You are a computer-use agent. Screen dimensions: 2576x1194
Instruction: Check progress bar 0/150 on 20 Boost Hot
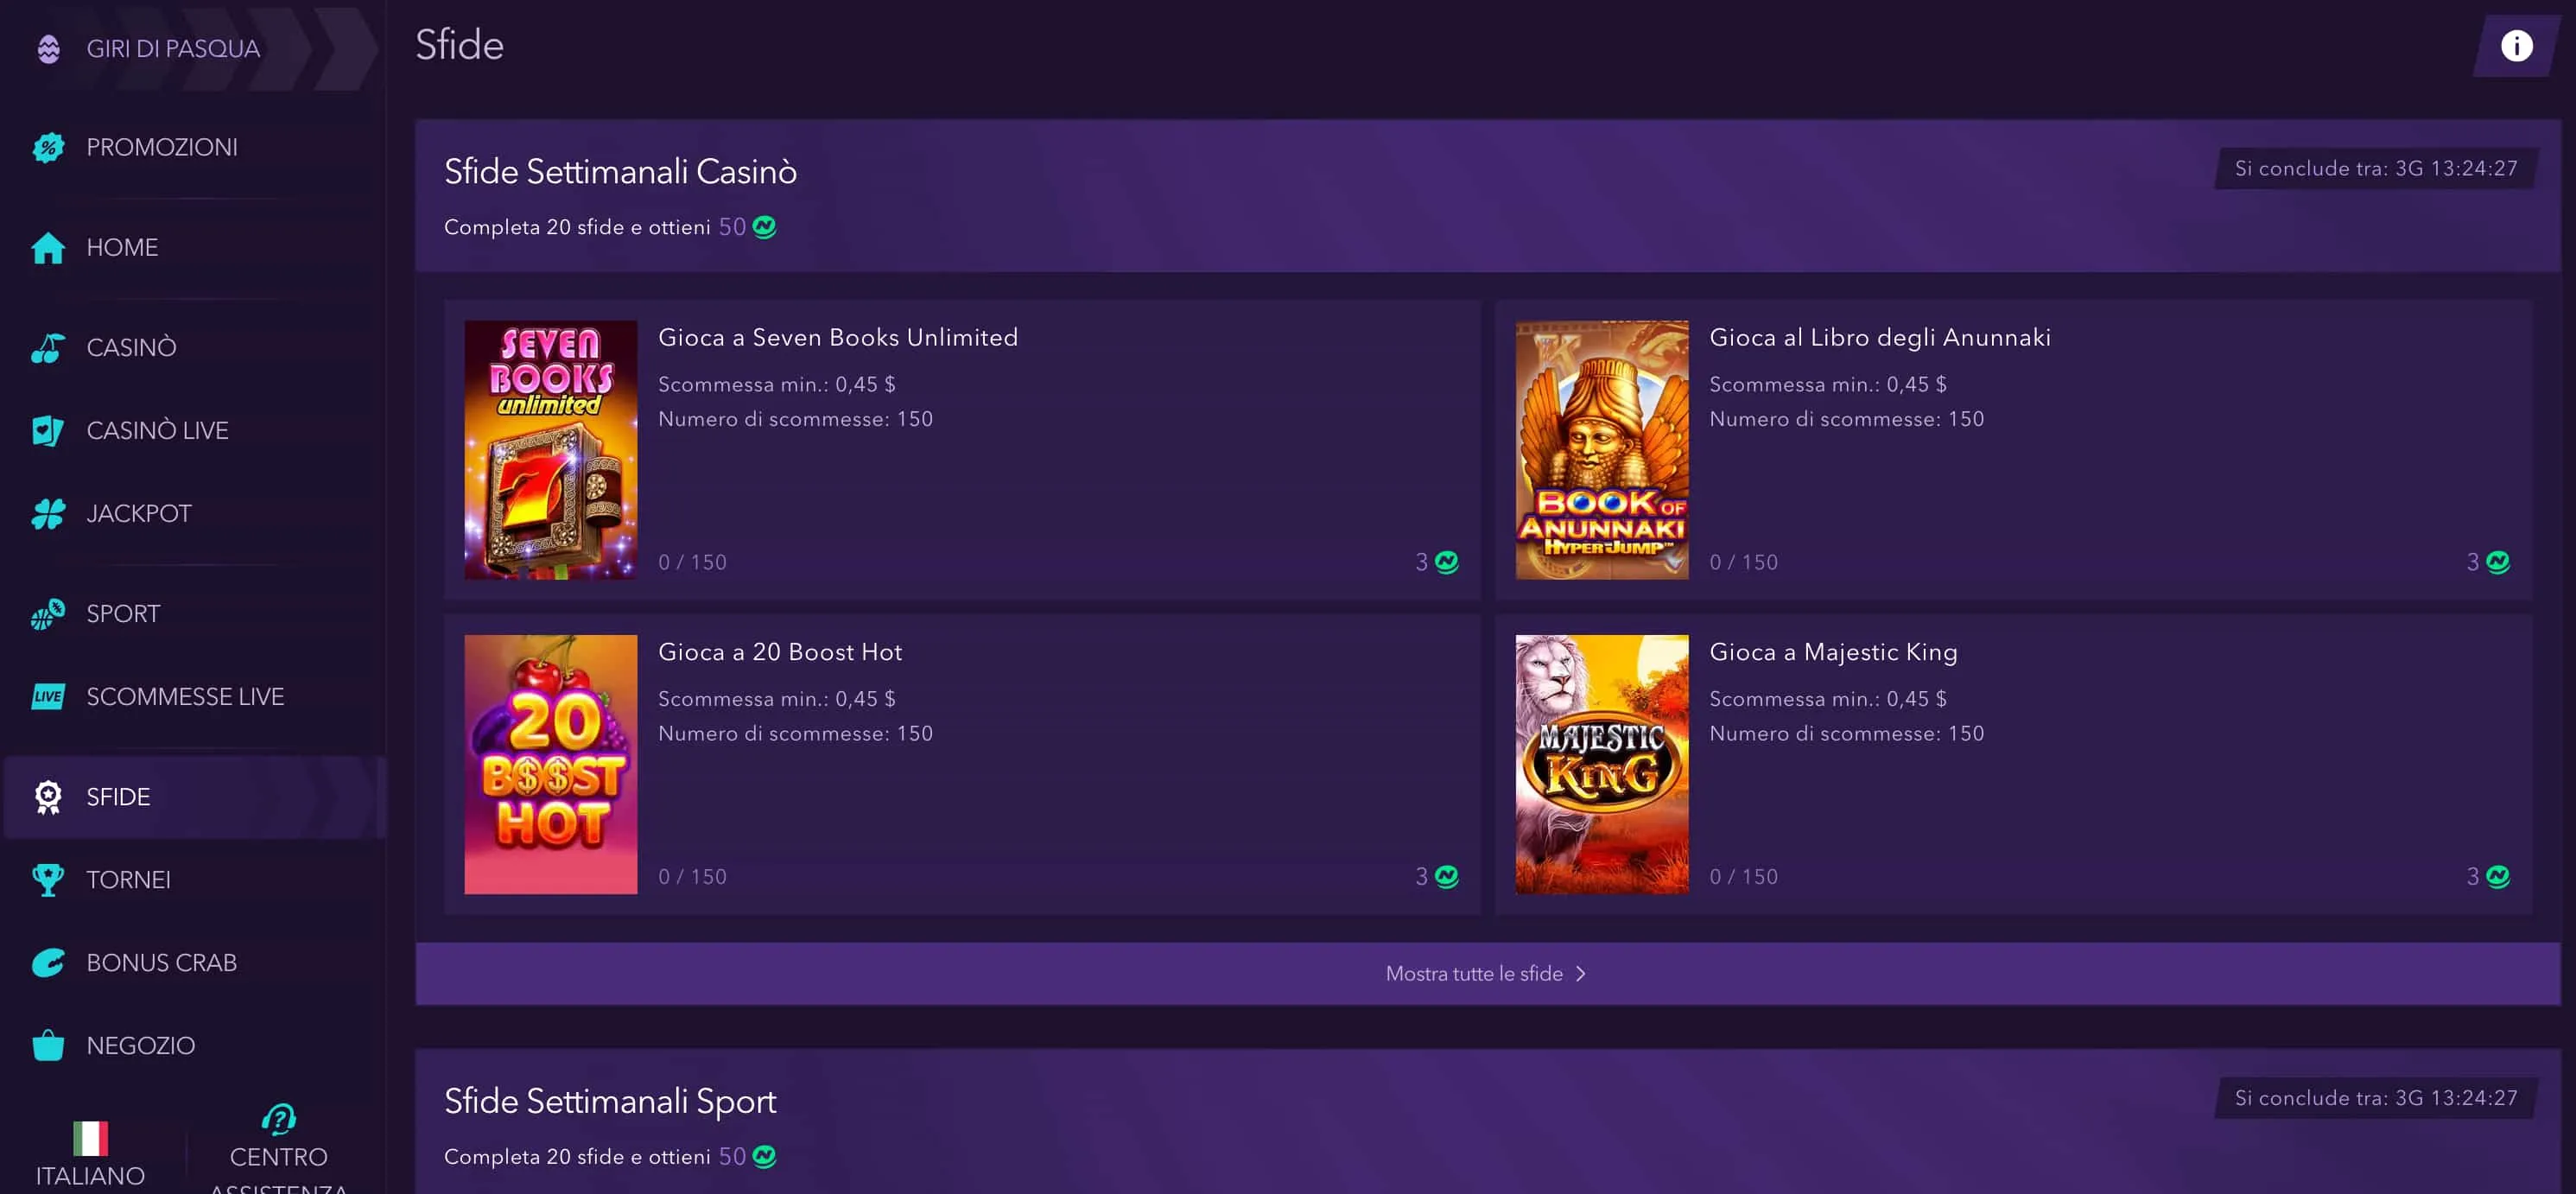click(x=692, y=876)
